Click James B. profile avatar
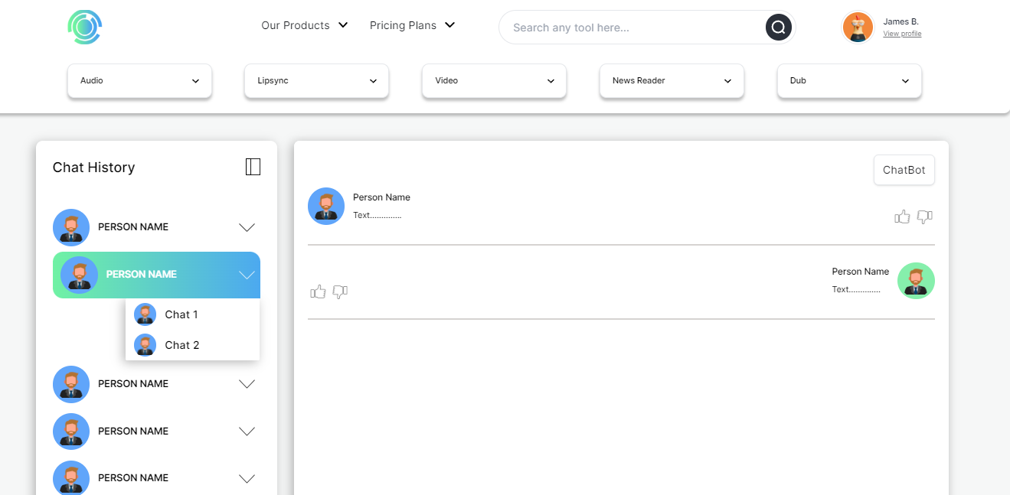Viewport: 1010px width, 495px height. (x=858, y=28)
